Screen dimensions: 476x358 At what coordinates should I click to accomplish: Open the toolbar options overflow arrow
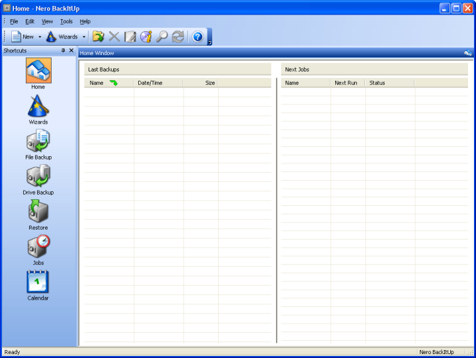210,42
